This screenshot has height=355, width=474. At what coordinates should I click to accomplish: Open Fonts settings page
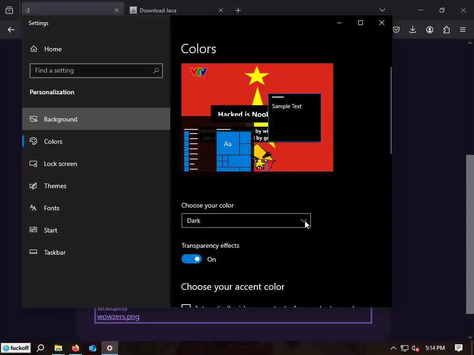(x=96, y=208)
